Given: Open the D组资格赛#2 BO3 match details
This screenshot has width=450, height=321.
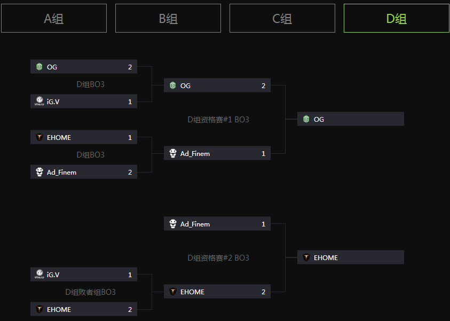Looking at the screenshot, I should [x=218, y=258].
